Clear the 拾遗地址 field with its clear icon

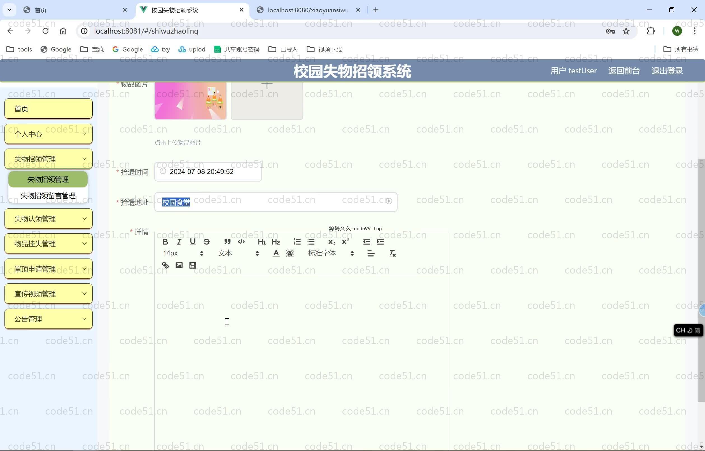(389, 201)
